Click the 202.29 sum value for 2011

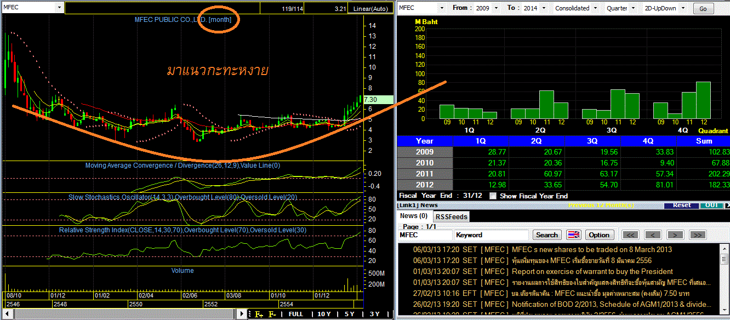(x=718, y=174)
